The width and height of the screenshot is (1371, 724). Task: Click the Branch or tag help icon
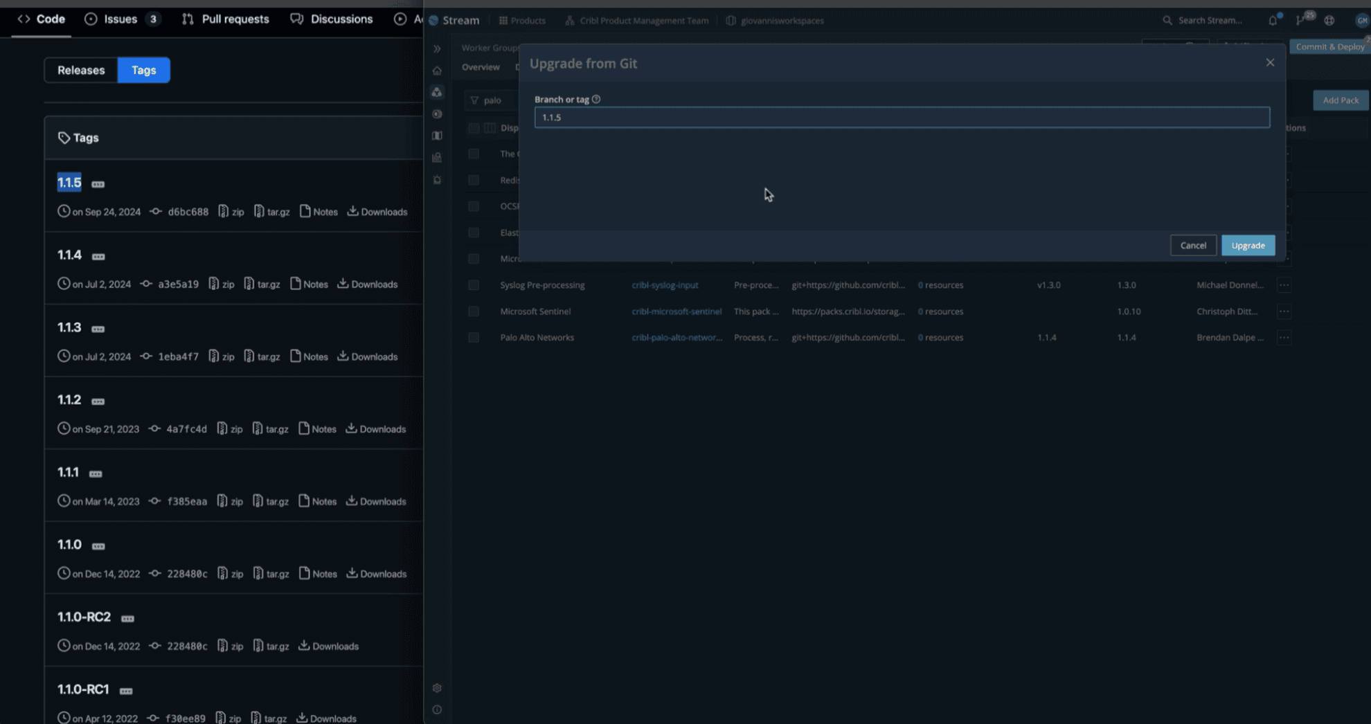596,100
